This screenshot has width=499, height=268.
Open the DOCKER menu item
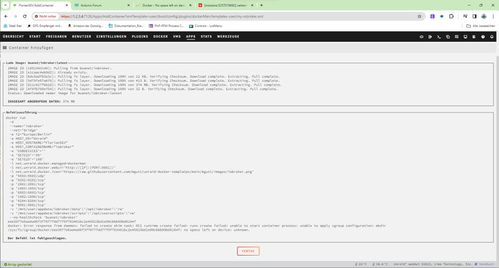click(161, 36)
